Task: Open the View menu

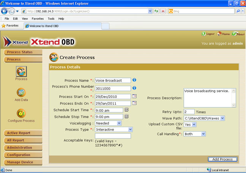Action: [25, 19]
